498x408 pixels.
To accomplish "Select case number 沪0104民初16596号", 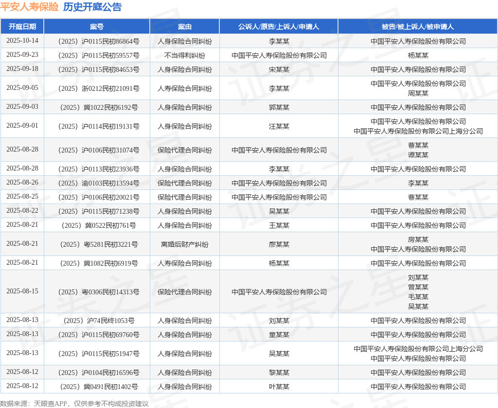I will tap(99, 373).
